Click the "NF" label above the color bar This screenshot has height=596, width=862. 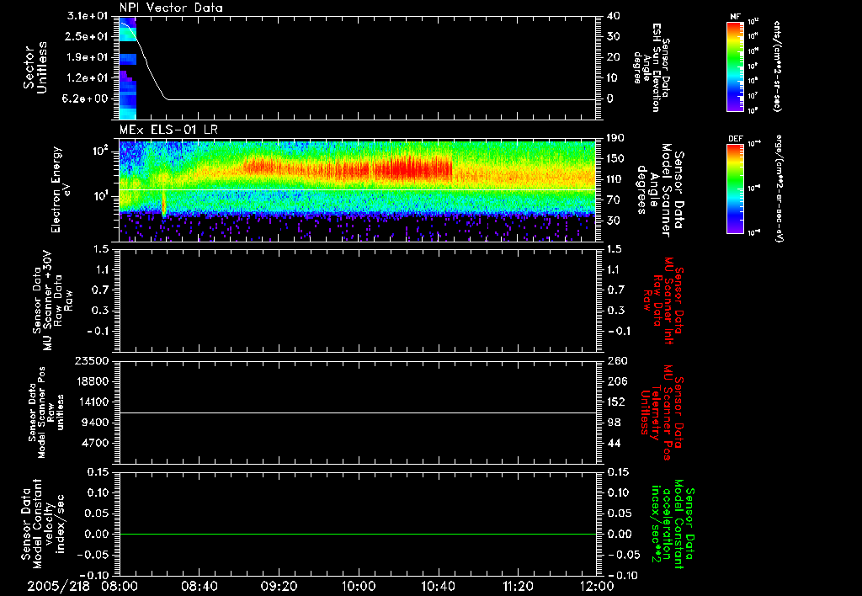(x=735, y=17)
